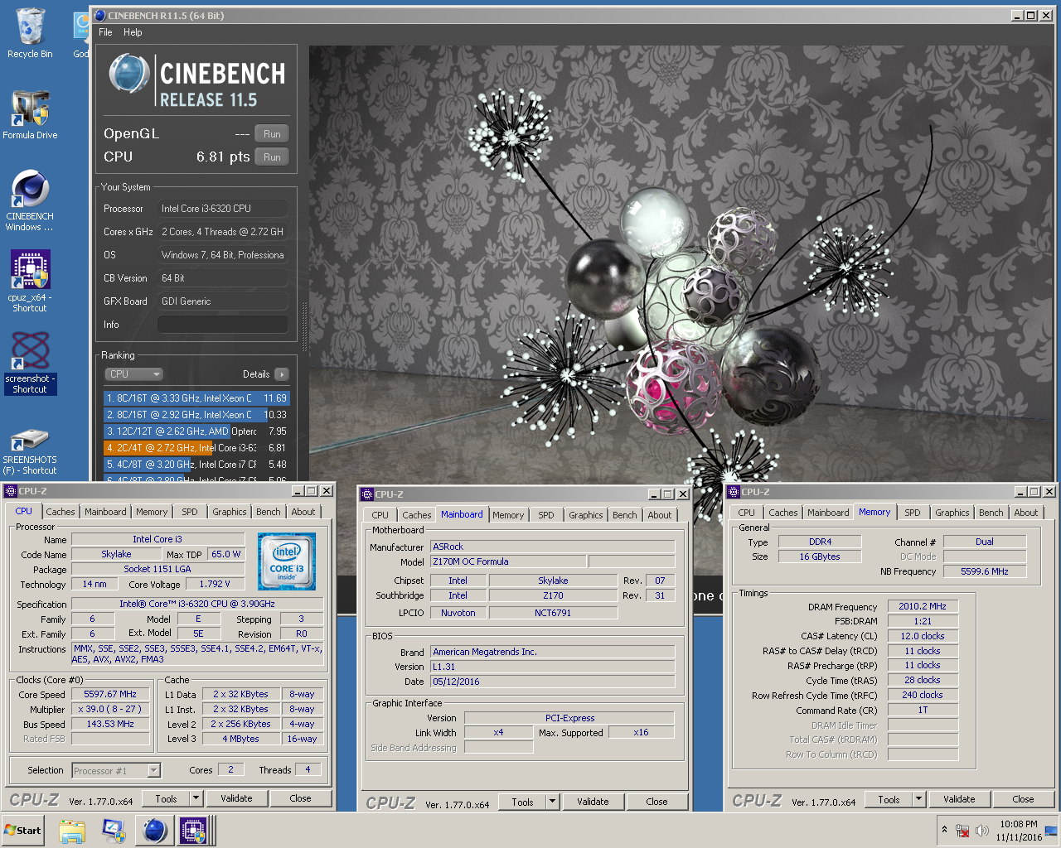Switch to CPU tab in middle CPU-Z
Image resolution: width=1061 pixels, height=848 pixels.
click(x=380, y=515)
